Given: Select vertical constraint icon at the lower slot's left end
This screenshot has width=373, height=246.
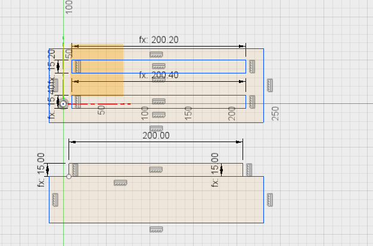Looking at the screenshot, I should click(x=78, y=102).
